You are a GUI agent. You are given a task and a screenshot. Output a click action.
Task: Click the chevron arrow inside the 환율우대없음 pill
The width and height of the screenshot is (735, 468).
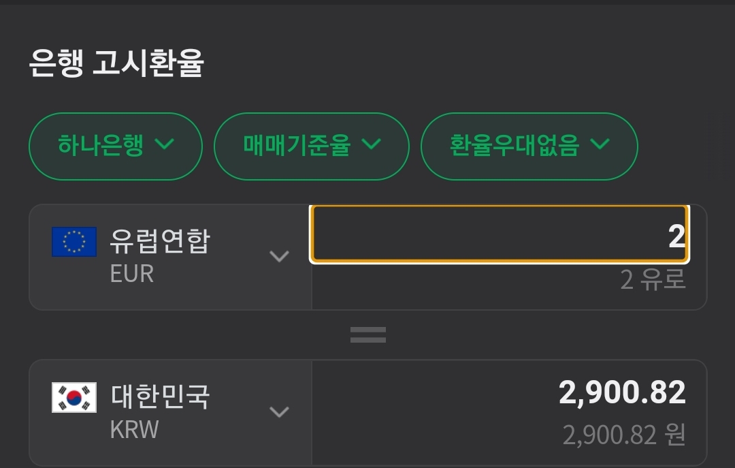click(x=600, y=144)
